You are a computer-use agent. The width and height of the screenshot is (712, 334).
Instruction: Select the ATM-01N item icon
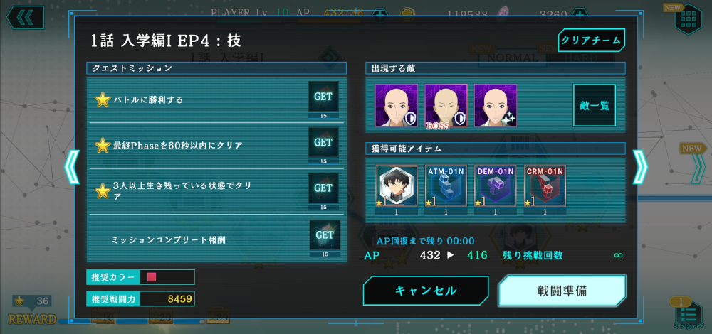point(446,186)
